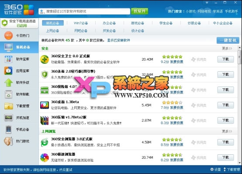Switch to 网吧必备 tab
242x174 pixels.
coord(81,31)
